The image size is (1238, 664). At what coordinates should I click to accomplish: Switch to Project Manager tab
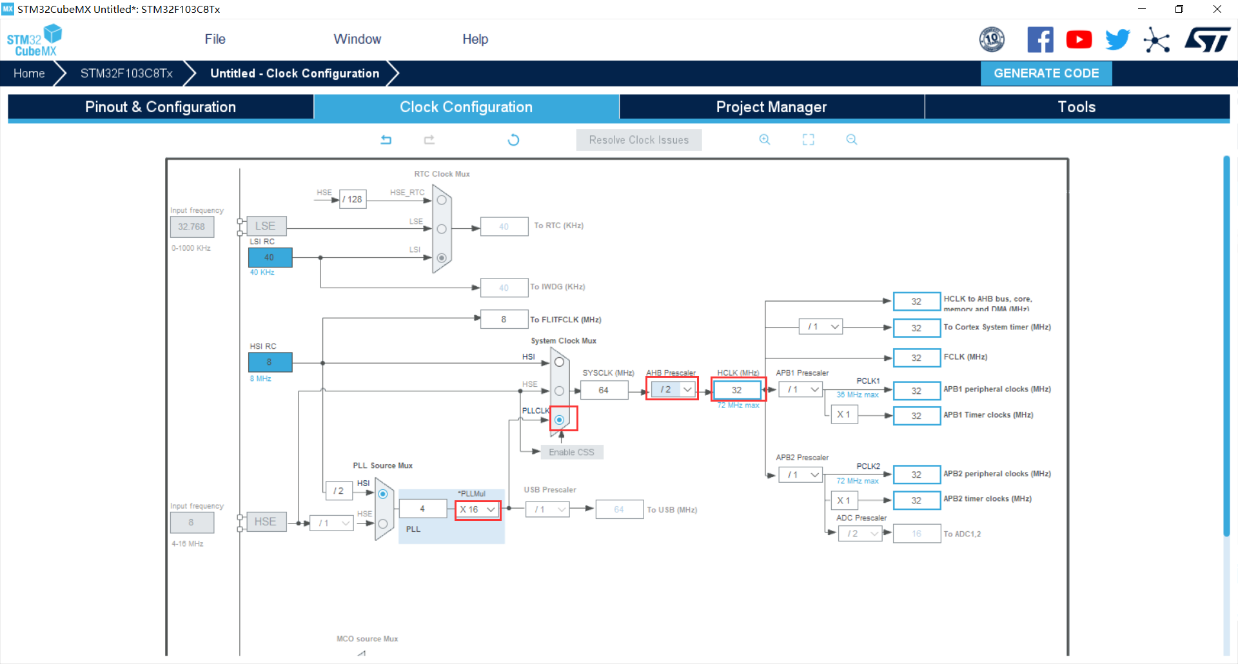click(772, 107)
